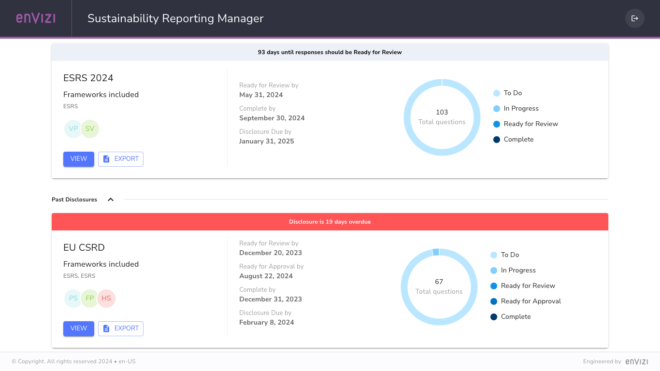
Task: Click EXPORT on the EU CSRD disclosure
Action: 120,328
